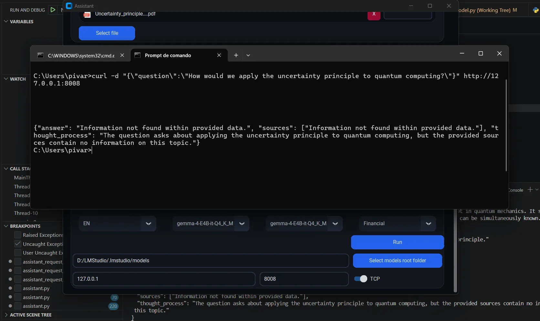Select MainThread row in the call stack
This screenshot has height=321, width=540.
(22, 177)
